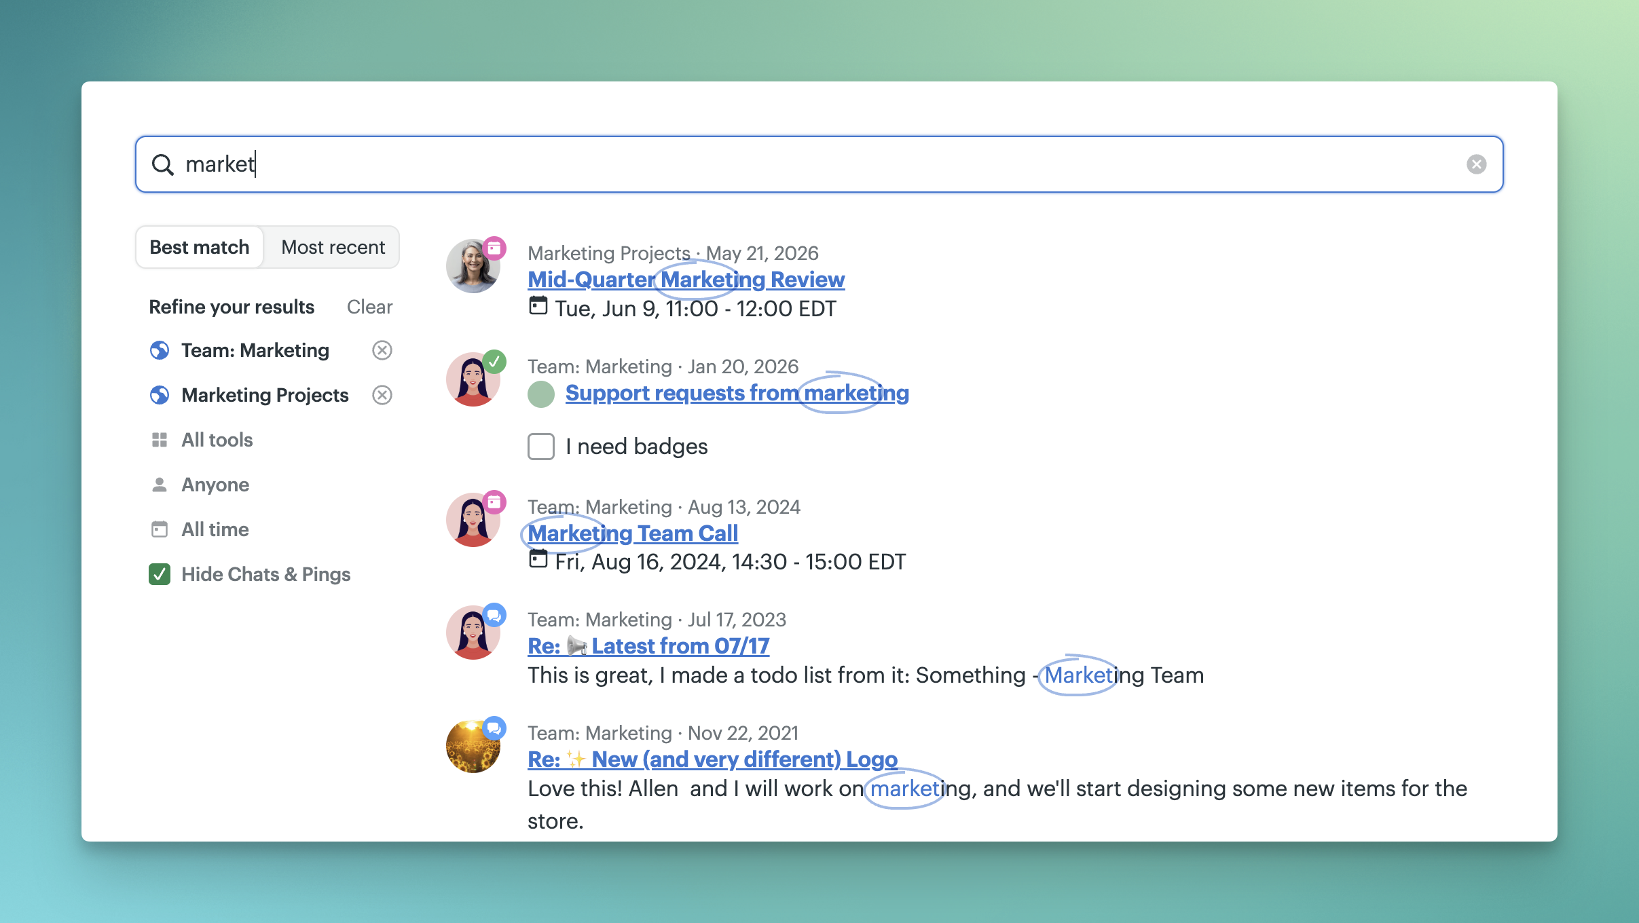This screenshot has width=1639, height=923.
Task: Click pink calendar badge on Marketing Team Call avatar
Action: [494, 502]
